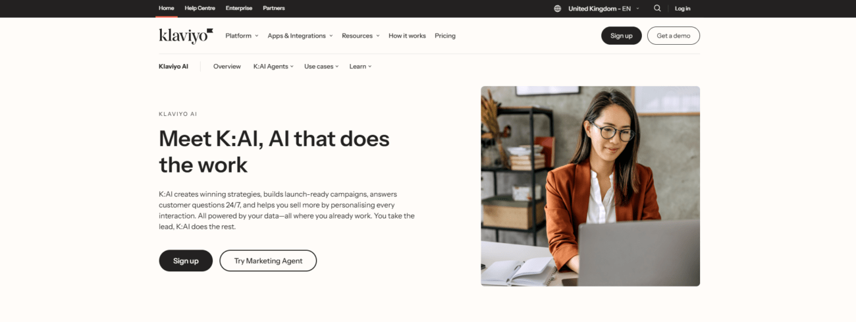Go to the Partners tab
856x322 pixels.
pyautogui.click(x=274, y=9)
